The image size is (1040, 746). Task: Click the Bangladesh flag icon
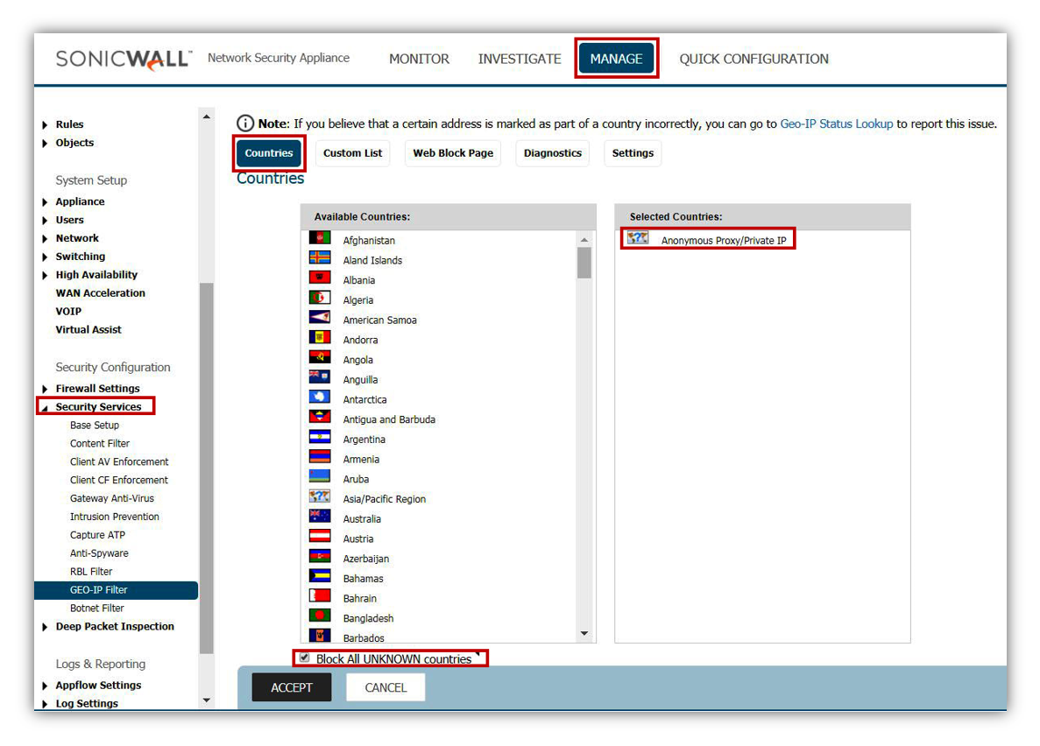click(320, 616)
